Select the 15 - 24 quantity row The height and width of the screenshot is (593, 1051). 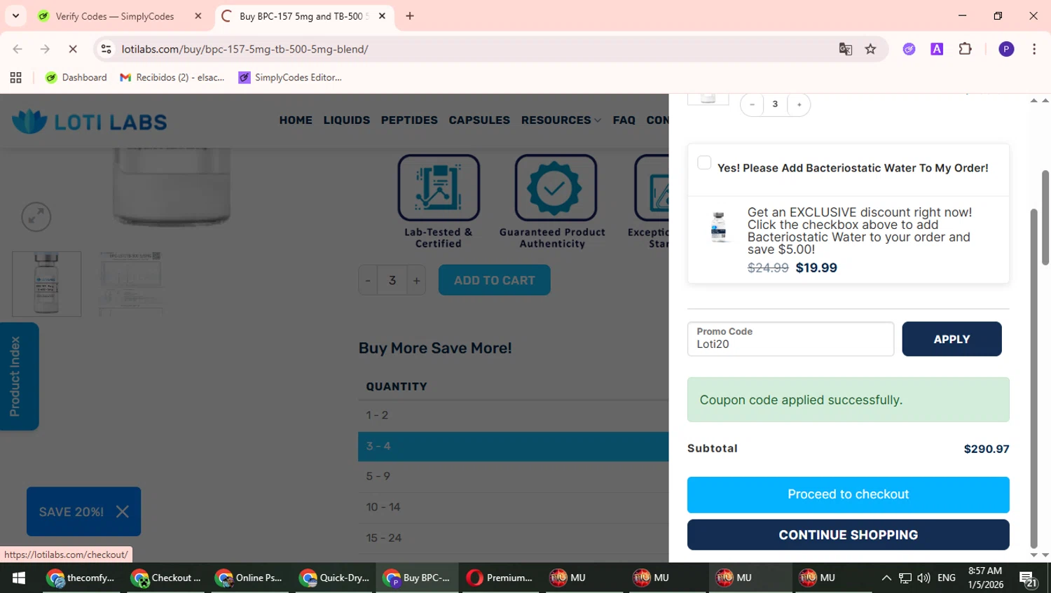[514, 538]
